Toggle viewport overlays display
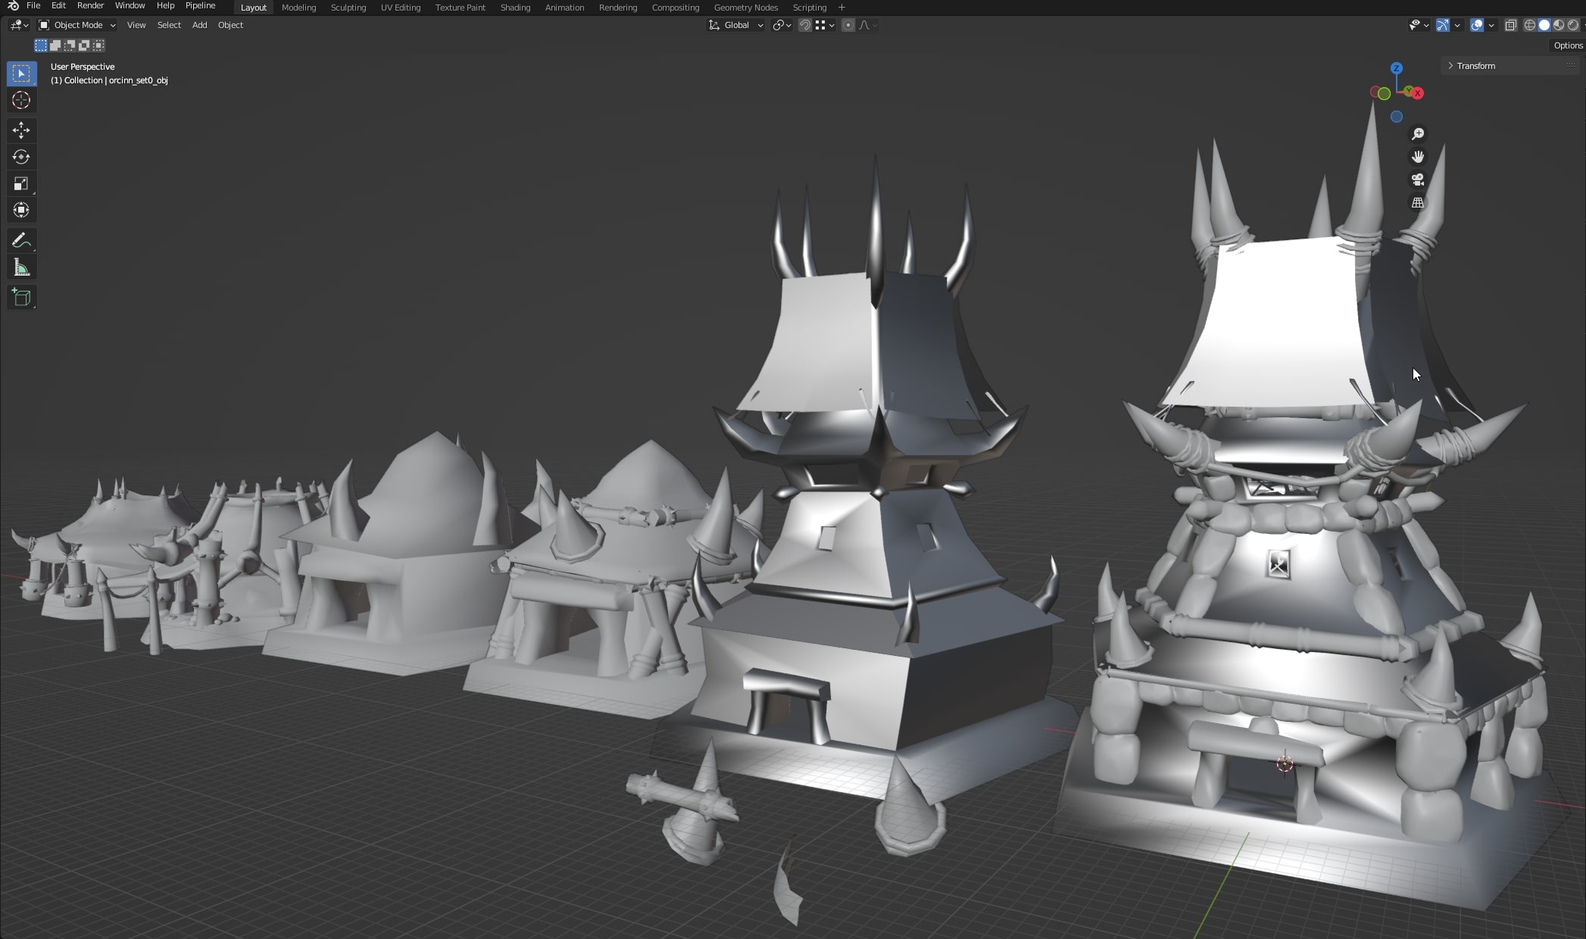 1476,25
